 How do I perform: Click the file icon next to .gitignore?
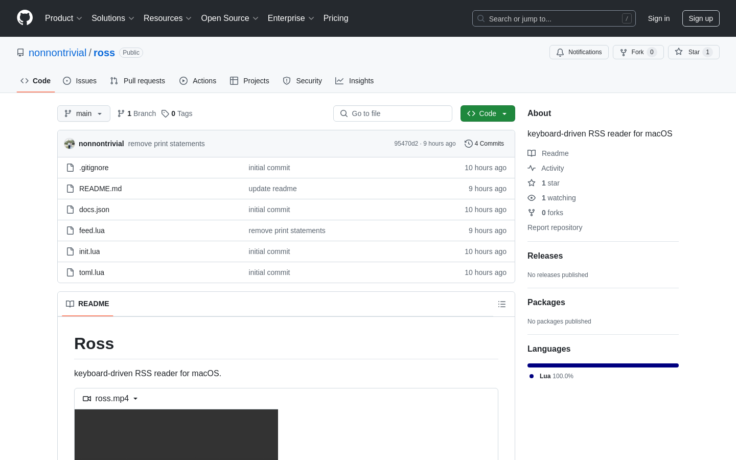tap(71, 168)
